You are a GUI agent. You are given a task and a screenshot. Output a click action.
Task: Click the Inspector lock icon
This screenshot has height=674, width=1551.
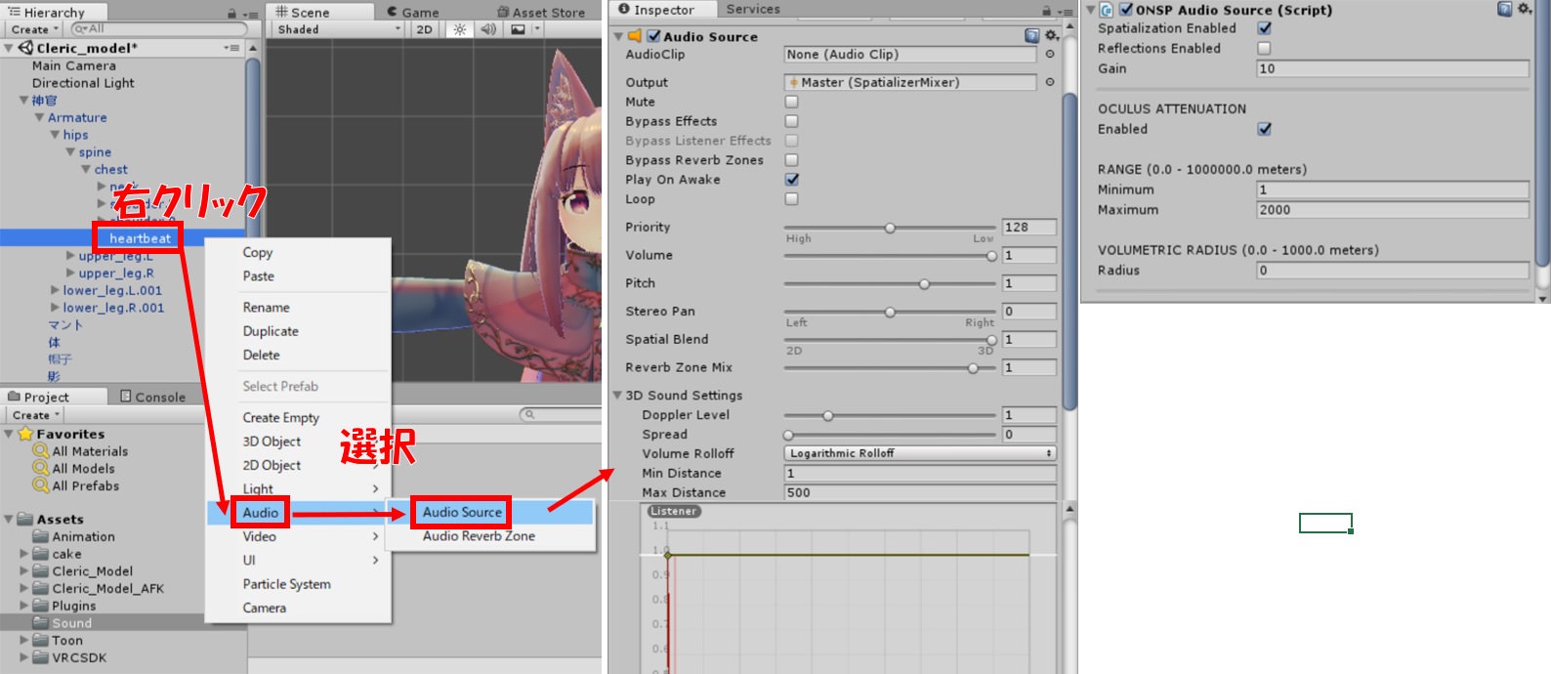pyautogui.click(x=1046, y=11)
